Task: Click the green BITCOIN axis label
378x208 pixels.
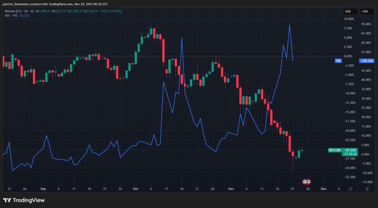Action: [335, 150]
